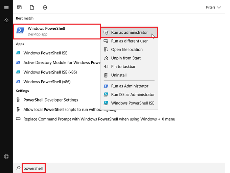The image size is (230, 173).
Task: Select the Documents filter icon
Action: 32,7
